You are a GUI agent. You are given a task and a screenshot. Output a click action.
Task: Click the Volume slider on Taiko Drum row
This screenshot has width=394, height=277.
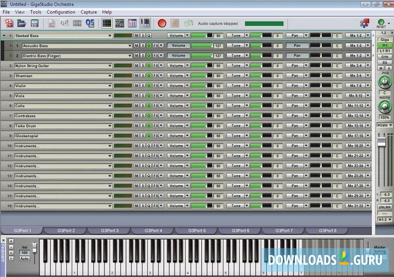point(202,126)
